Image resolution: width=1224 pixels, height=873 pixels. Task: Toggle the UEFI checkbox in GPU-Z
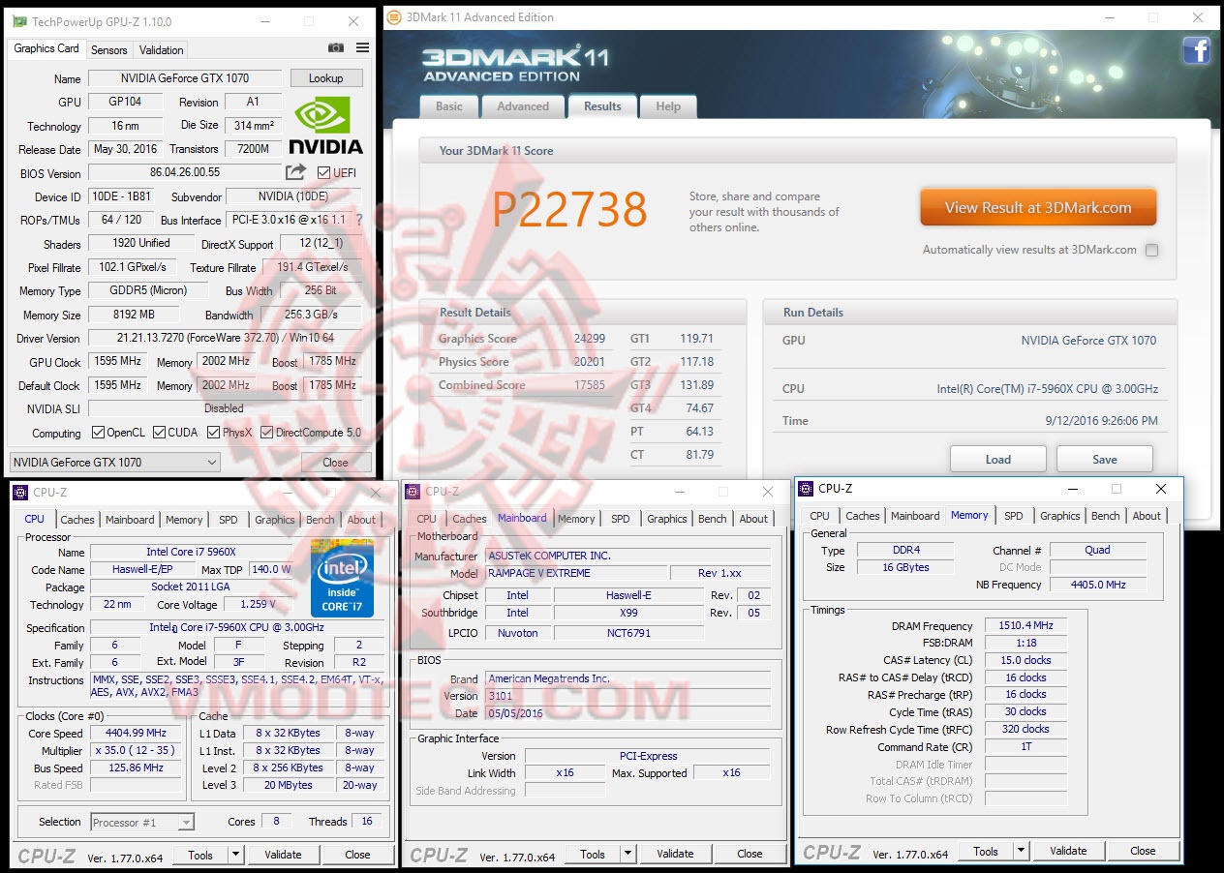tap(322, 173)
